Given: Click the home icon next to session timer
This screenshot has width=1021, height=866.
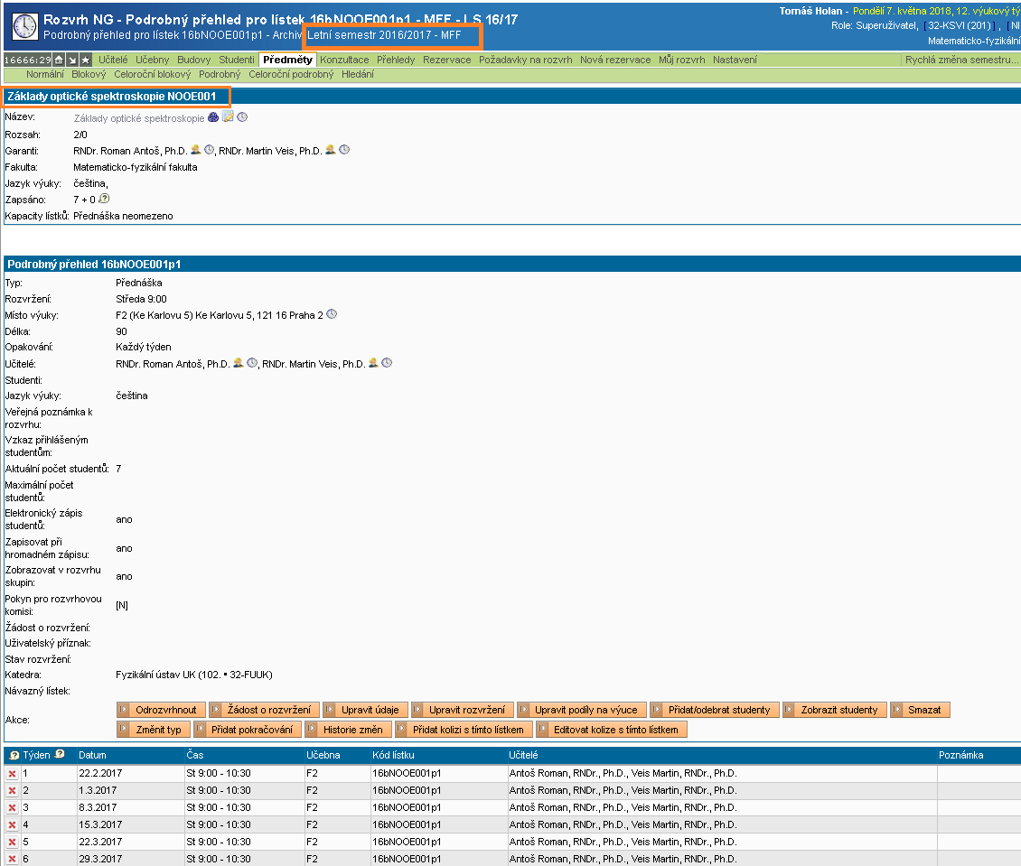Looking at the screenshot, I should (x=59, y=60).
